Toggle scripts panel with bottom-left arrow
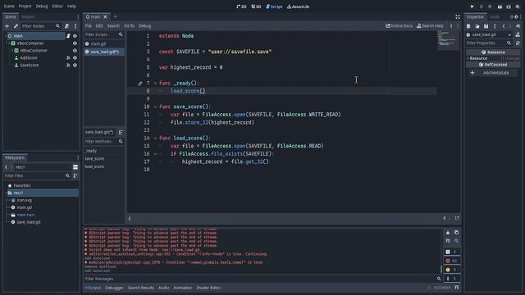The width and height of the screenshot is (525, 295). point(130,219)
